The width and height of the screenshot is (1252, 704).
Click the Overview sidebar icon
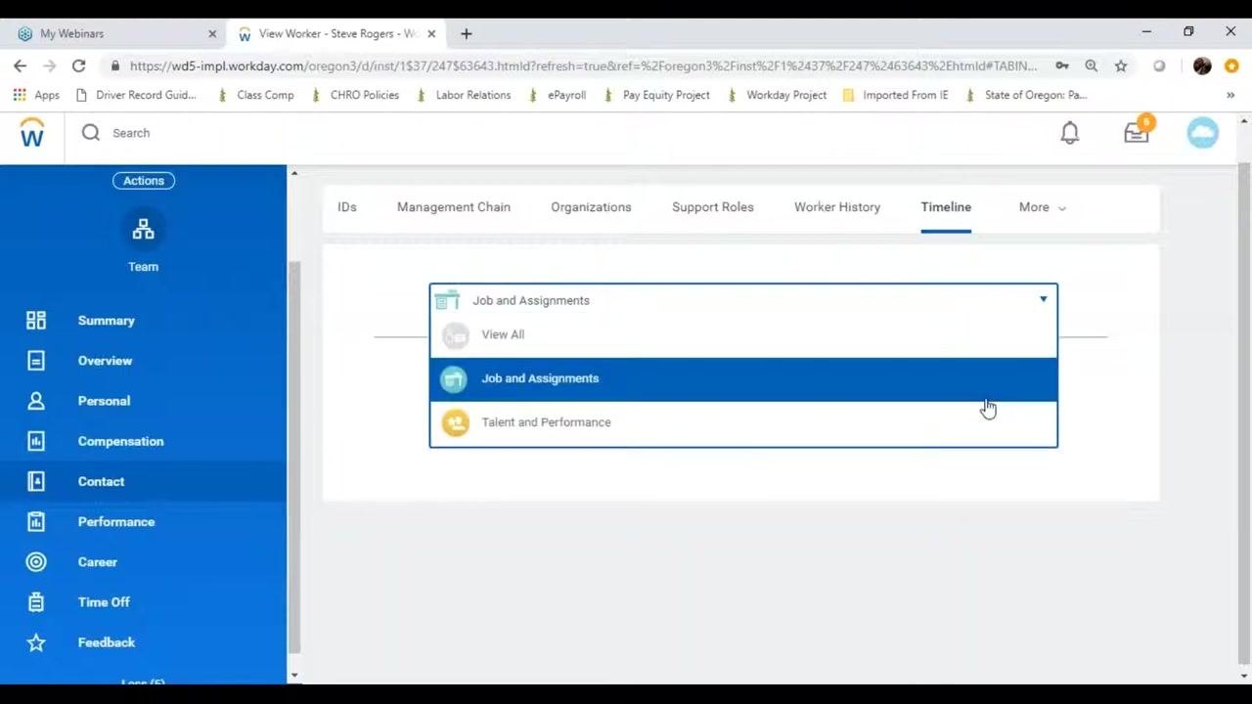point(36,361)
